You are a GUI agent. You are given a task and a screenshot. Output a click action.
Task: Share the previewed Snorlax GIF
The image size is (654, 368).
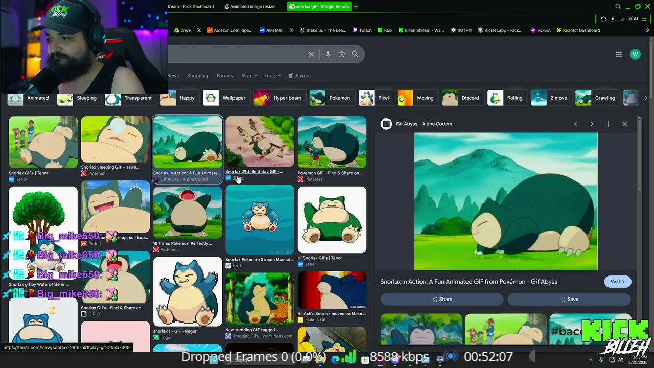pos(442,300)
